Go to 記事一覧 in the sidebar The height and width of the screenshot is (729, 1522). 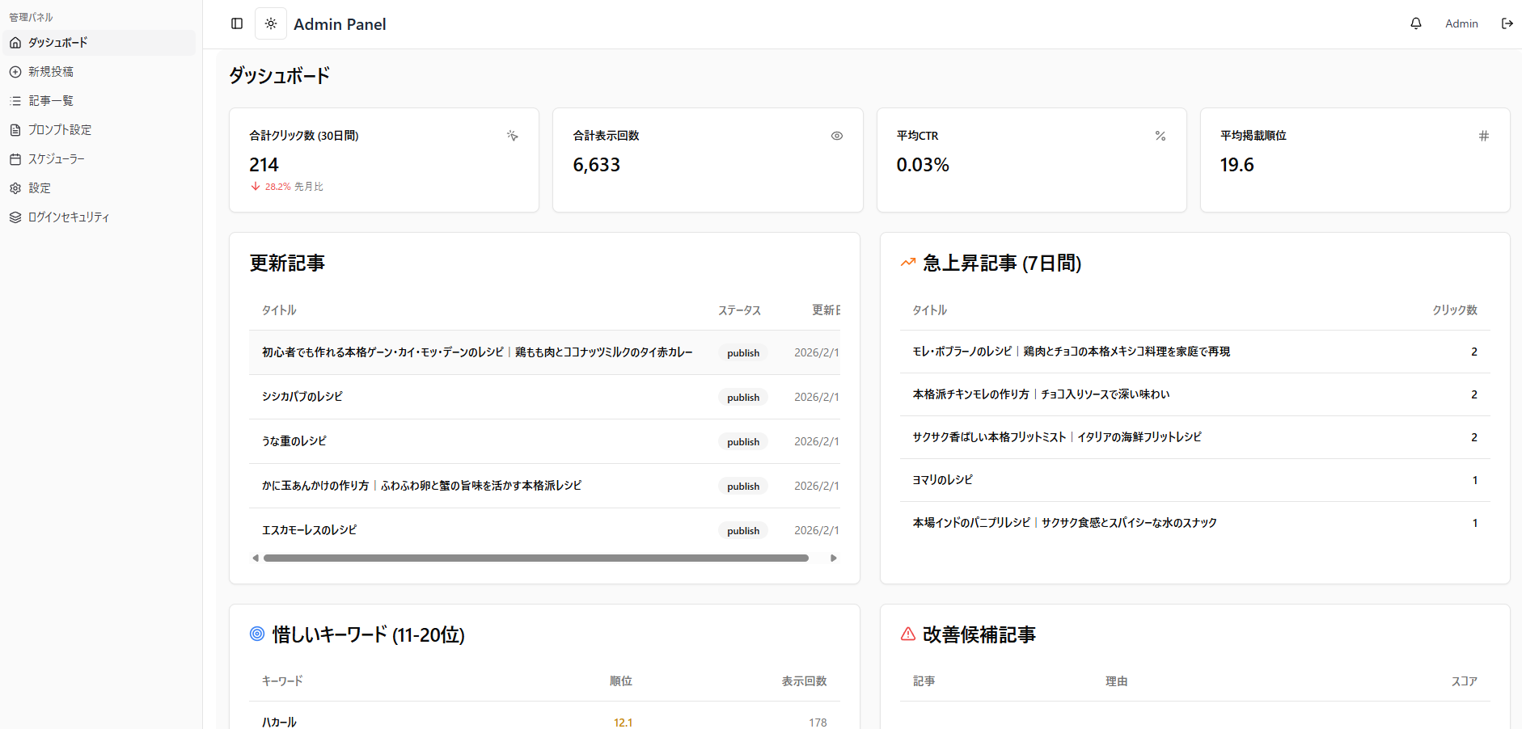pos(51,101)
